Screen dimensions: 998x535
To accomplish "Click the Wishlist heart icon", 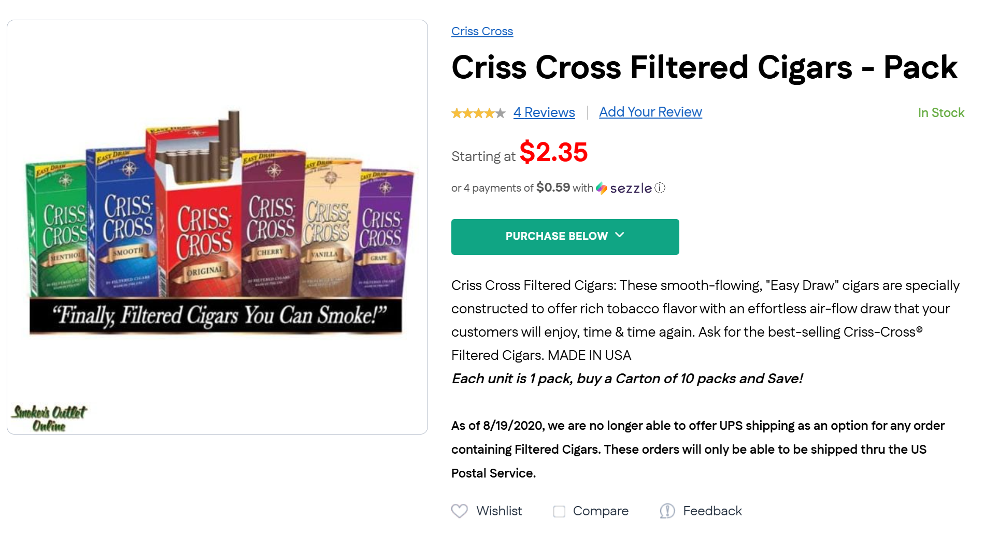I will pos(459,511).
